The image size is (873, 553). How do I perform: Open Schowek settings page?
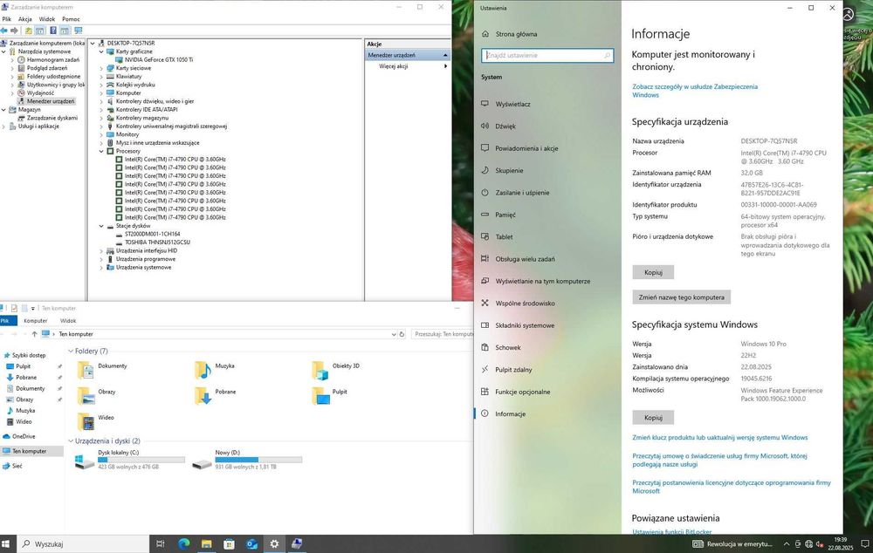[508, 348]
